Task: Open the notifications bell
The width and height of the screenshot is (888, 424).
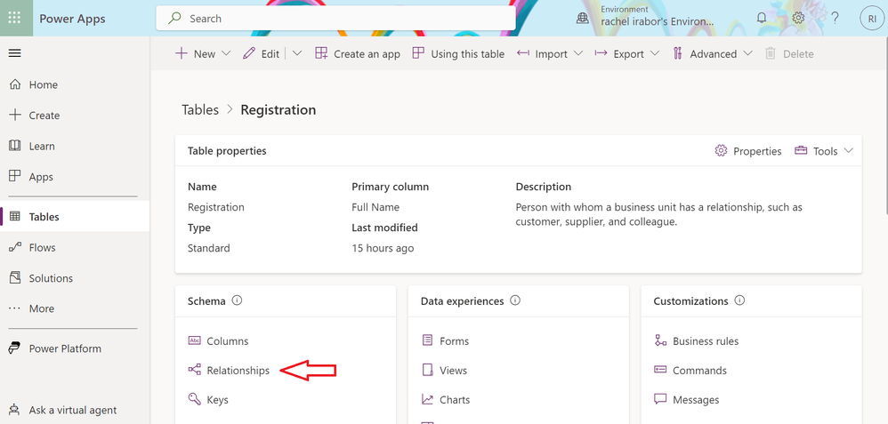Action: (762, 18)
